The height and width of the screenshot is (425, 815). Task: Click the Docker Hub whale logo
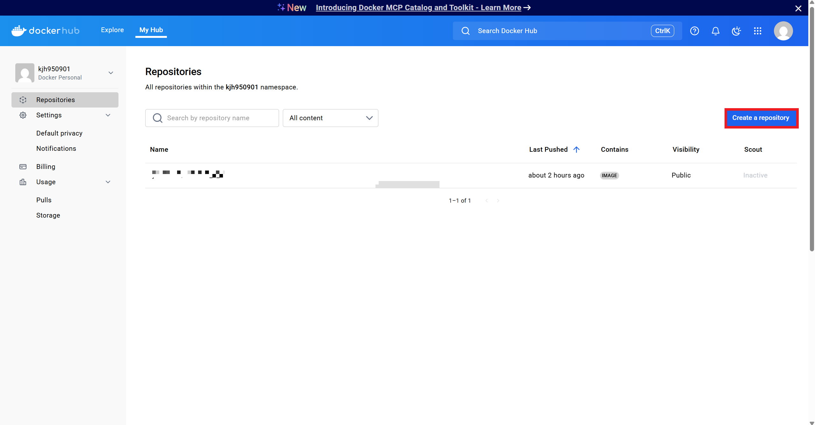pyautogui.click(x=19, y=31)
